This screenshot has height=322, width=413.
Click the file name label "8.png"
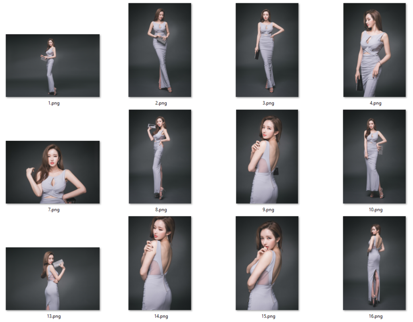click(161, 210)
